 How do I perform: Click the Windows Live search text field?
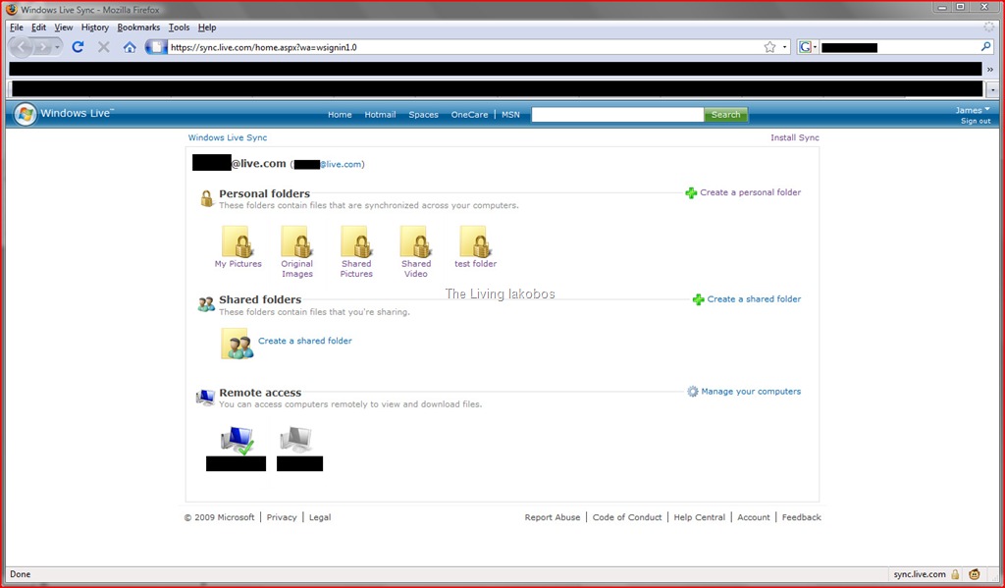tap(617, 115)
